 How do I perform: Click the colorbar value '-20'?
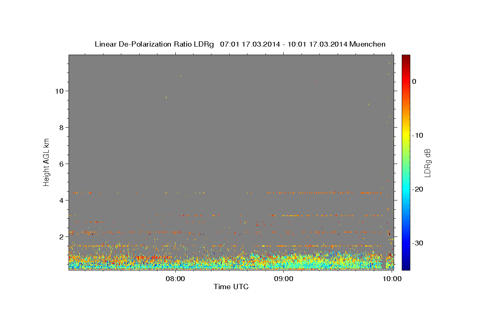click(418, 189)
